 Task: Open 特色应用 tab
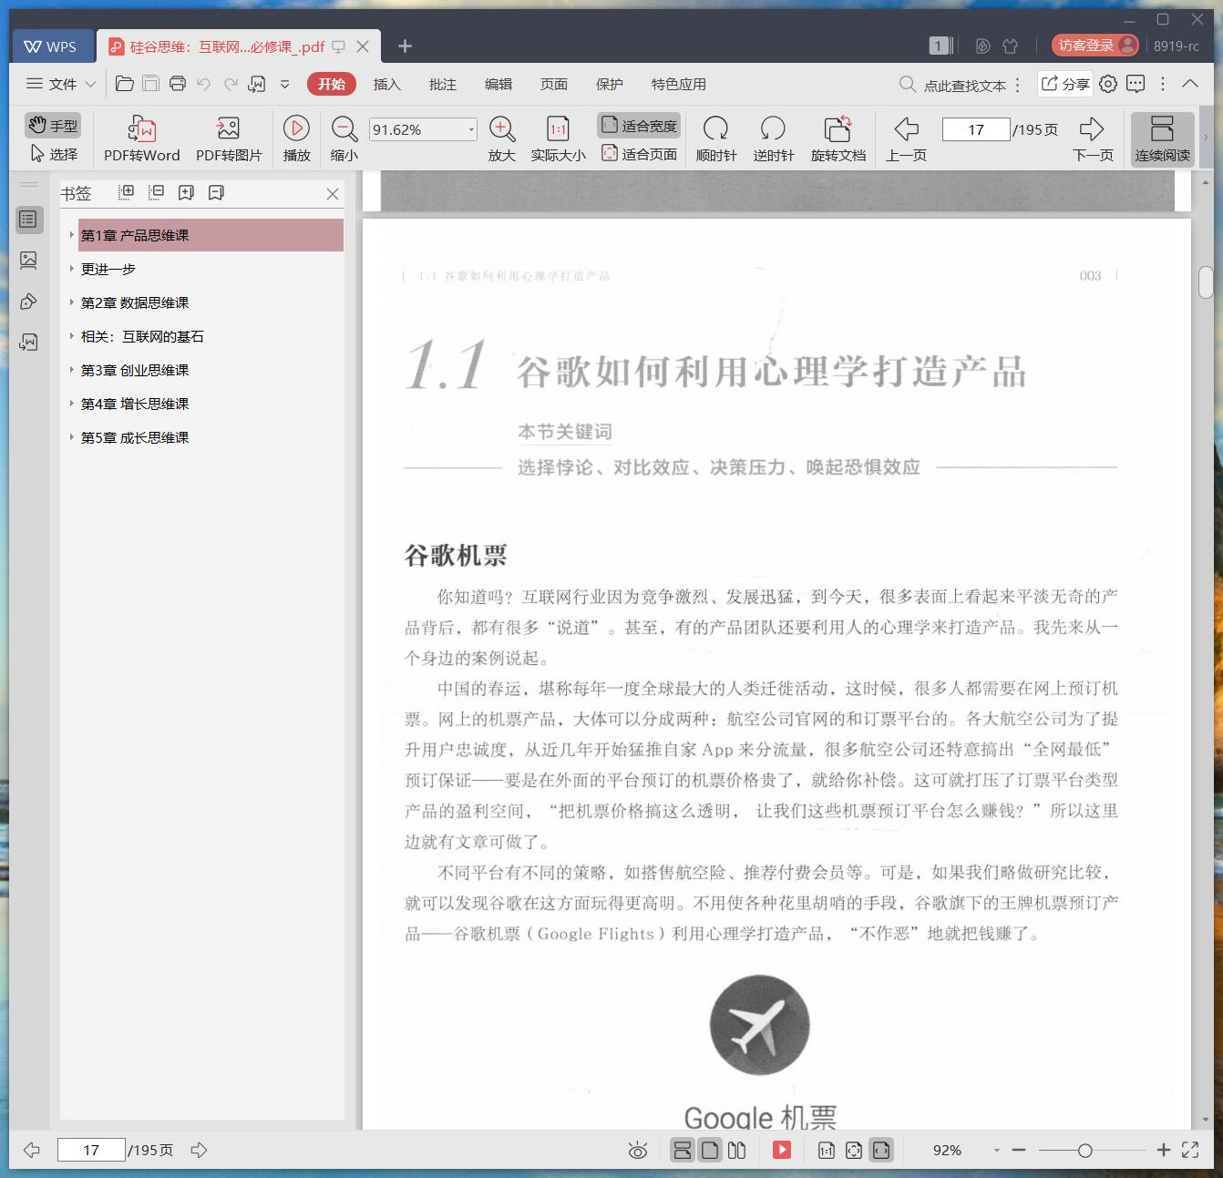[x=678, y=84]
